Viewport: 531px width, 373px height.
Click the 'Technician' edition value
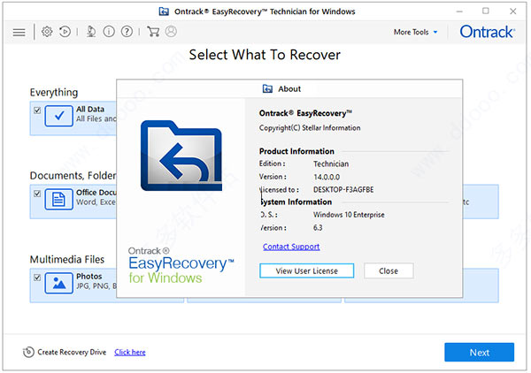point(331,164)
